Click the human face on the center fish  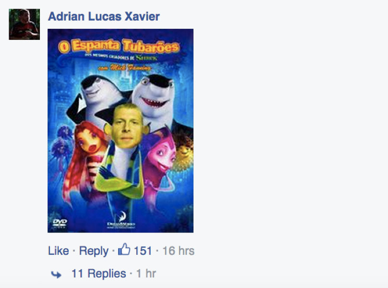(x=127, y=127)
